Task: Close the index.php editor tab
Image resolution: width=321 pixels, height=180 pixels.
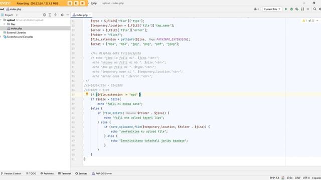Action: tap(90, 15)
